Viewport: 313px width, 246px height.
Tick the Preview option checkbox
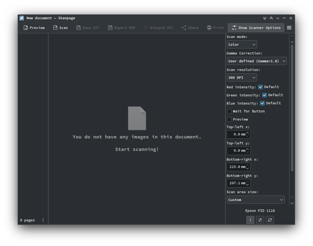pyautogui.click(x=229, y=119)
